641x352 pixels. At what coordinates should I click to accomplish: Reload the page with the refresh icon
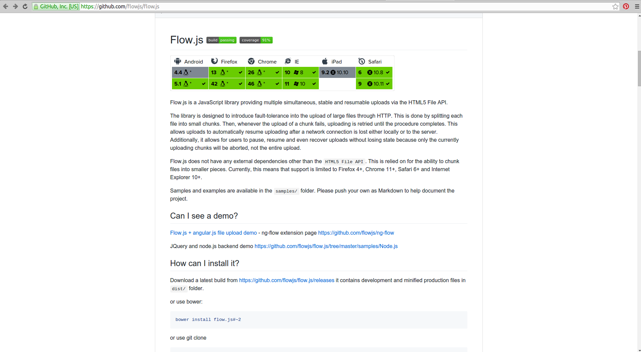click(25, 6)
